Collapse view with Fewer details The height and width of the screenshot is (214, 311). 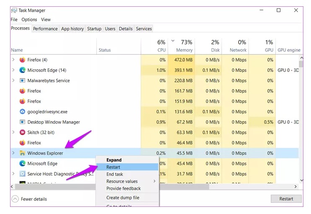click(x=29, y=199)
